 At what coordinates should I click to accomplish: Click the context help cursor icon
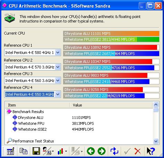[x=151, y=151]
